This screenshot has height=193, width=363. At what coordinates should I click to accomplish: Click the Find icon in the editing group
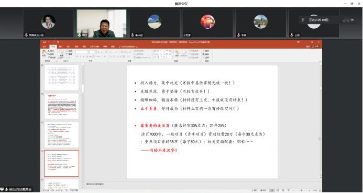(206, 51)
